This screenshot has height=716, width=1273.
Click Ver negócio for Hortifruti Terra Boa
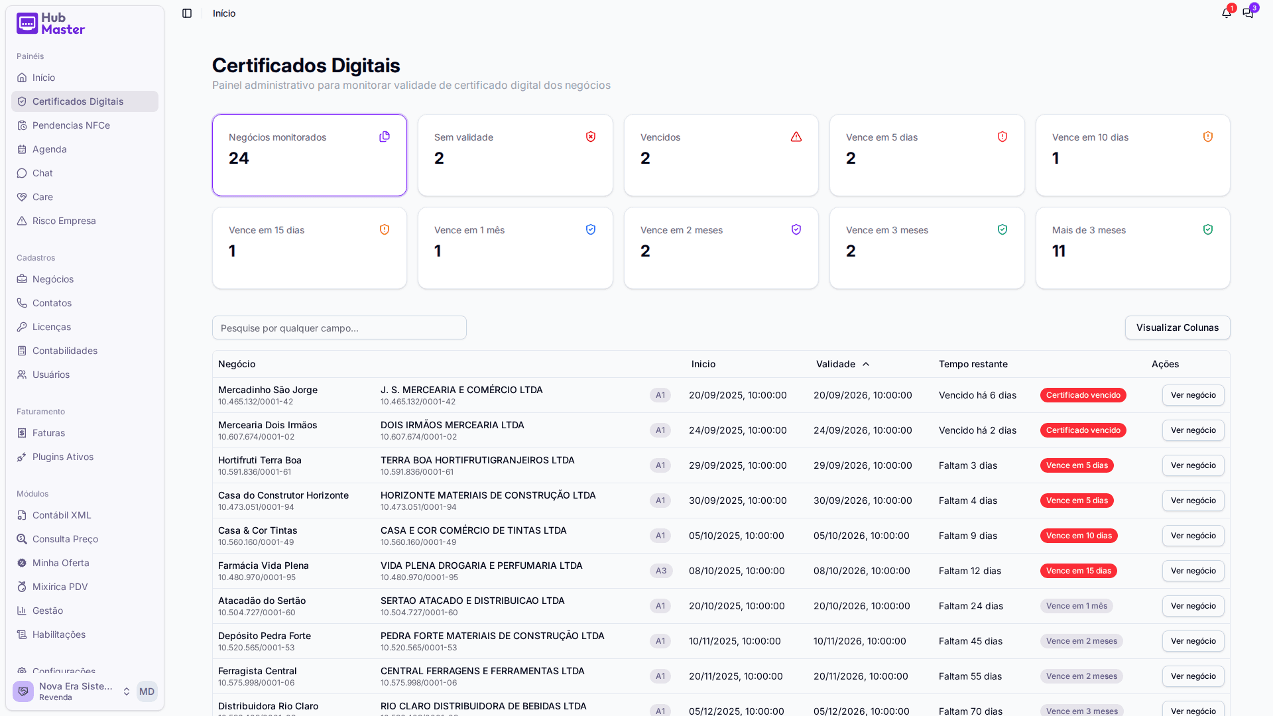pyautogui.click(x=1193, y=465)
